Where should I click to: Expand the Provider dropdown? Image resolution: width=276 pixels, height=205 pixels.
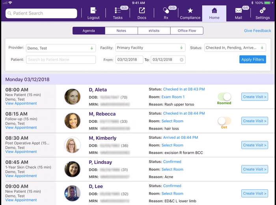61,48
